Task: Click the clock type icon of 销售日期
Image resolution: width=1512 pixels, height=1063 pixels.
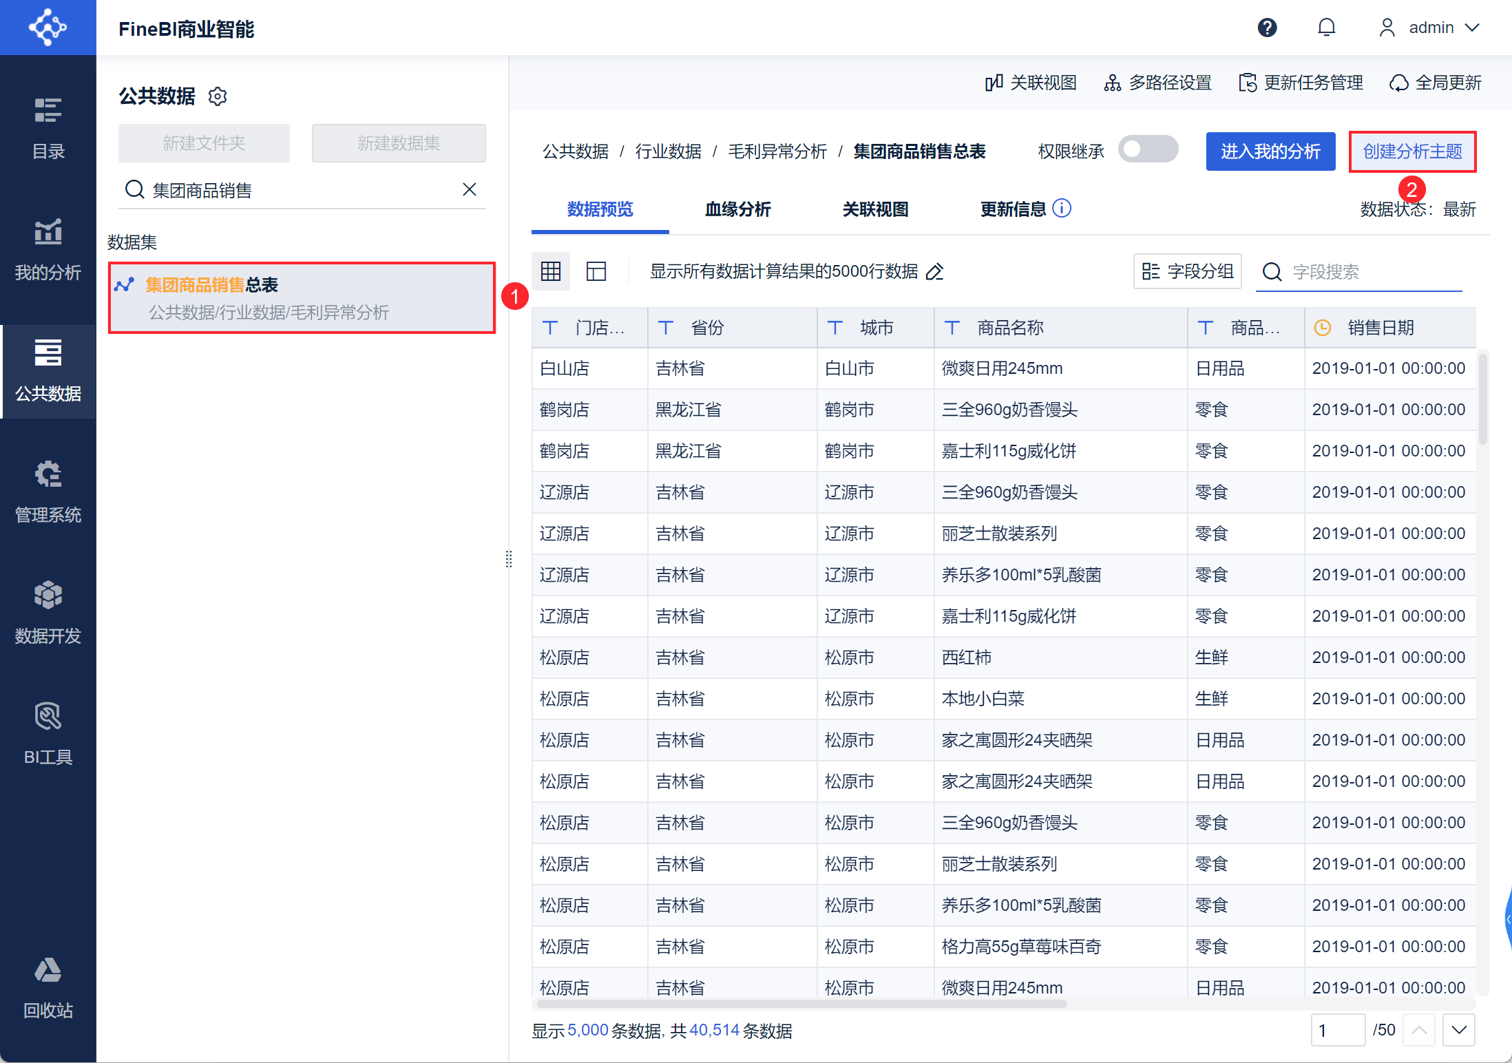Action: 1323,328
